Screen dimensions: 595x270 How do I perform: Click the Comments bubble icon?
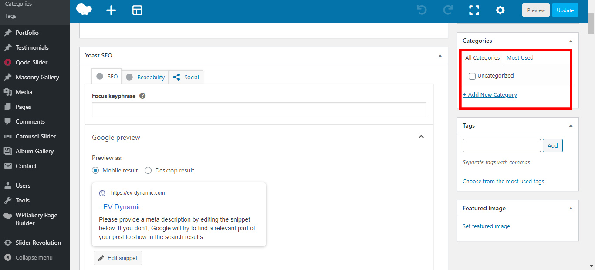tap(8, 121)
